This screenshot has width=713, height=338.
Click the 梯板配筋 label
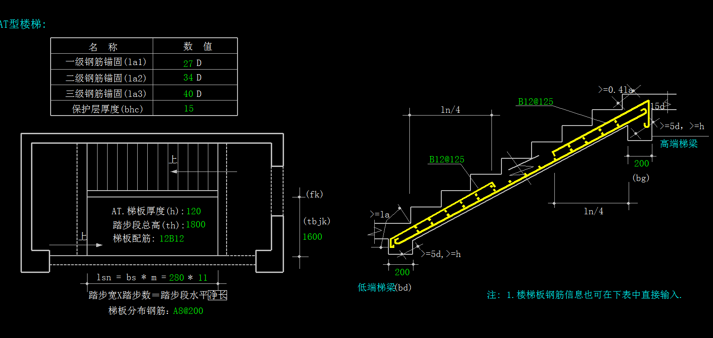tap(135, 238)
